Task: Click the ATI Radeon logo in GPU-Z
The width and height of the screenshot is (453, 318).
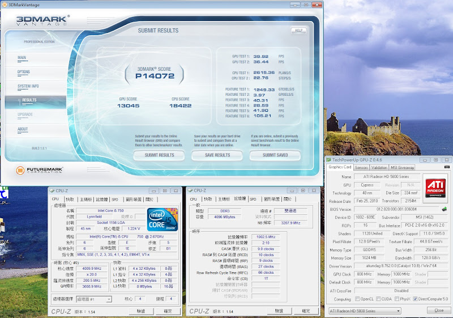Action: 435,188
